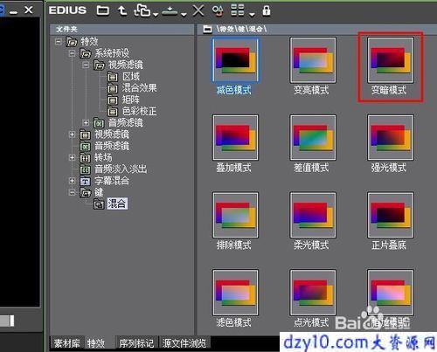Click the view mode toolbar icon
437x352 pixels.
[238, 10]
